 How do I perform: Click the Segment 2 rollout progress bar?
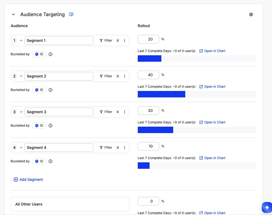(197, 94)
